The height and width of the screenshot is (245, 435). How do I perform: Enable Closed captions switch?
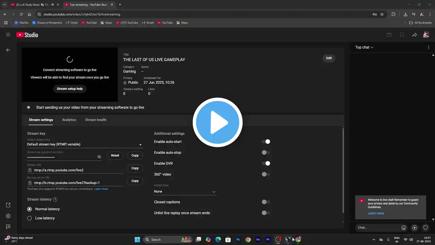(266, 202)
